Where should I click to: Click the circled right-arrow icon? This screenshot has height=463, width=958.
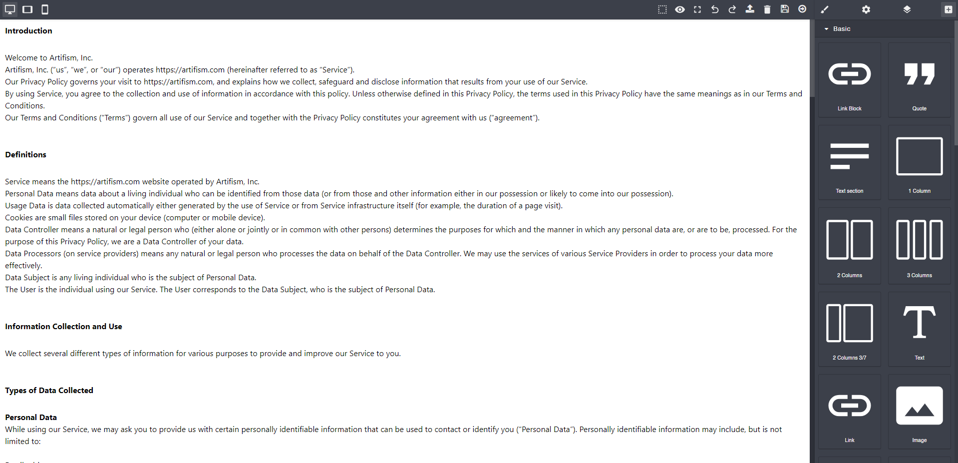tap(802, 9)
